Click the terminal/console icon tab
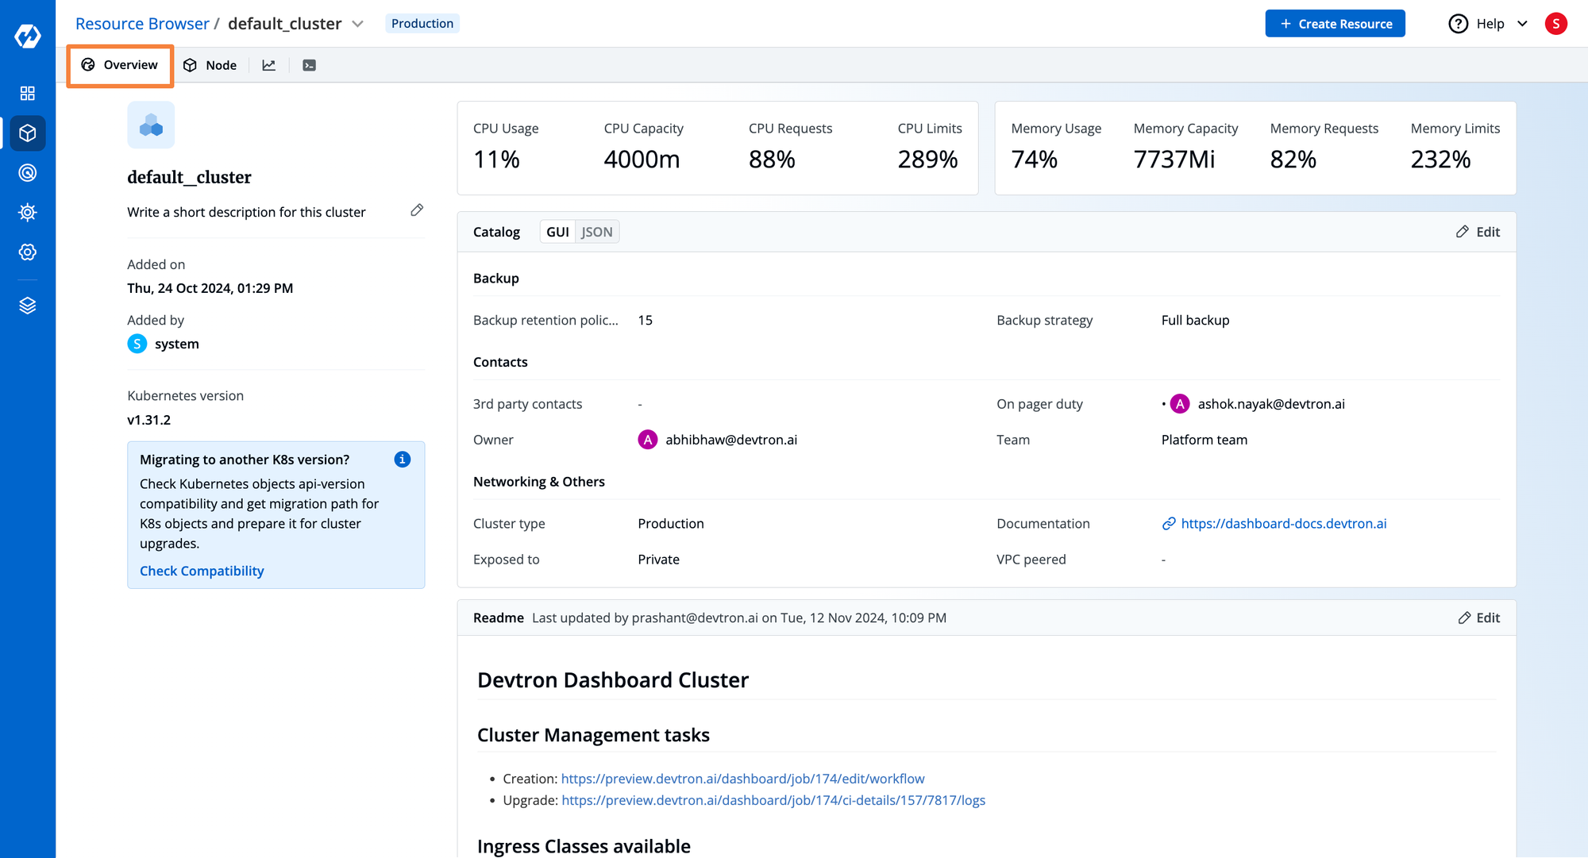Image resolution: width=1588 pixels, height=858 pixels. [310, 64]
